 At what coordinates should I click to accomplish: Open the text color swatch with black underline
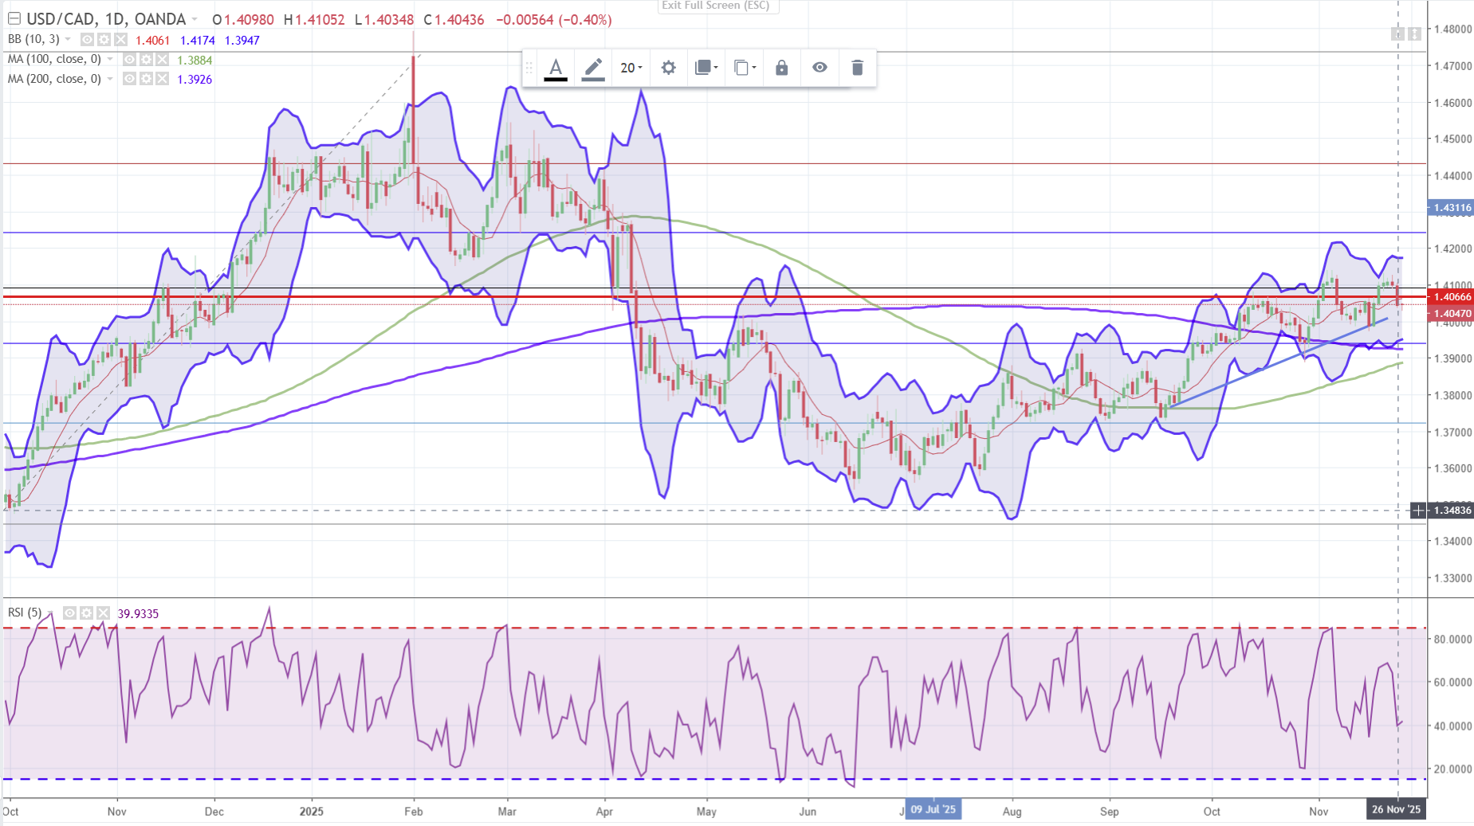[x=556, y=68]
